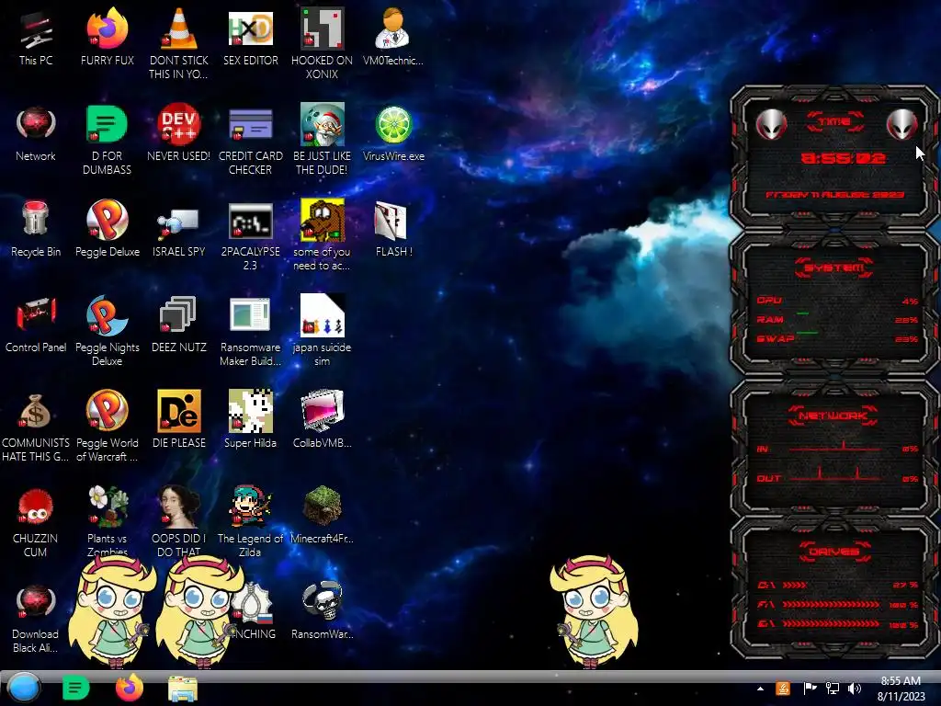Viewport: 941px width, 706px height.
Task: Open the VLC traffic cone shortcut
Action: click(x=179, y=43)
